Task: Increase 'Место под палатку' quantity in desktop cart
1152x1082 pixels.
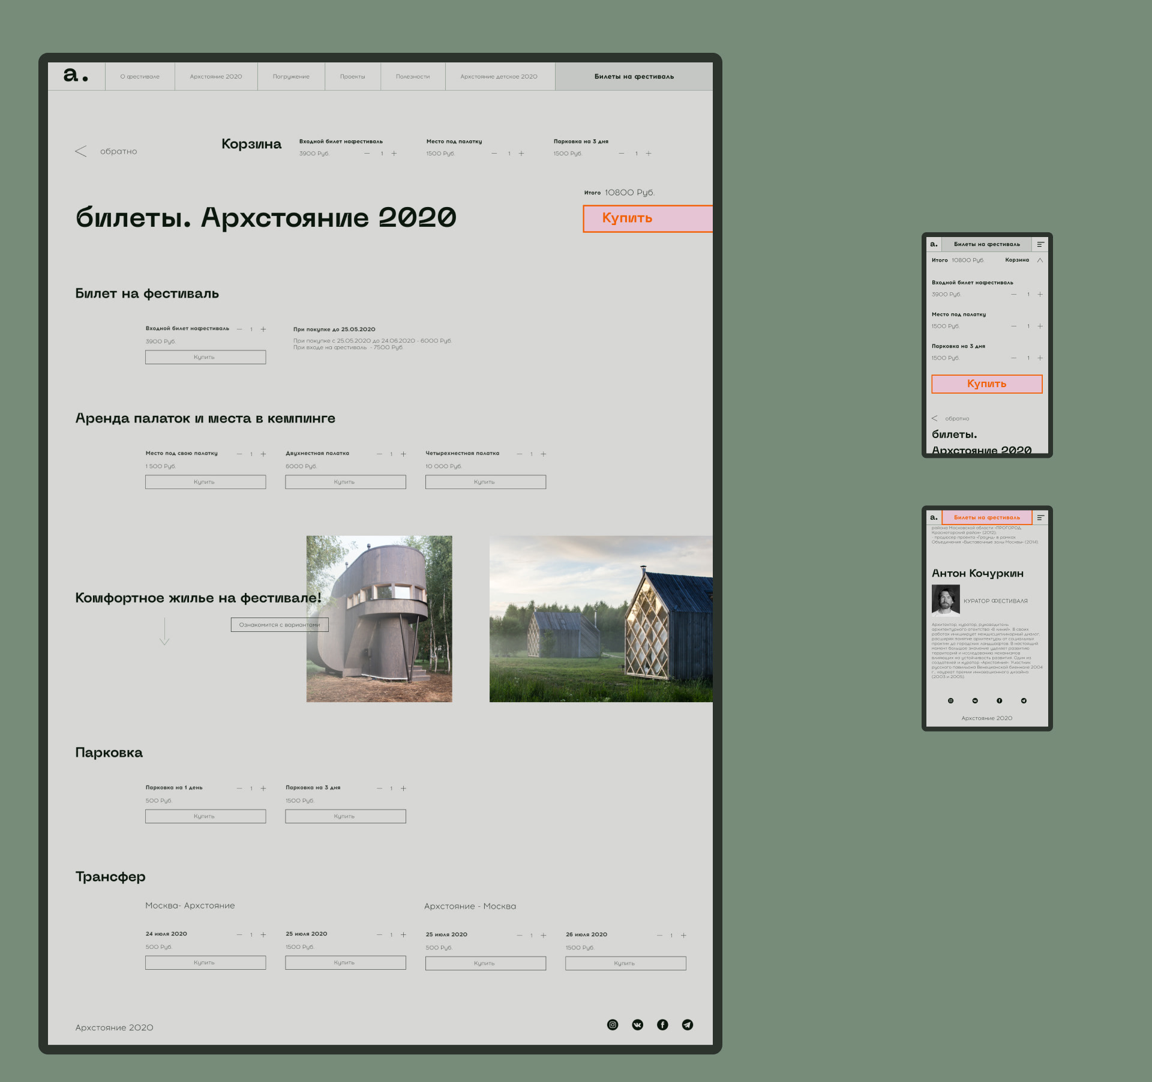Action: point(521,154)
